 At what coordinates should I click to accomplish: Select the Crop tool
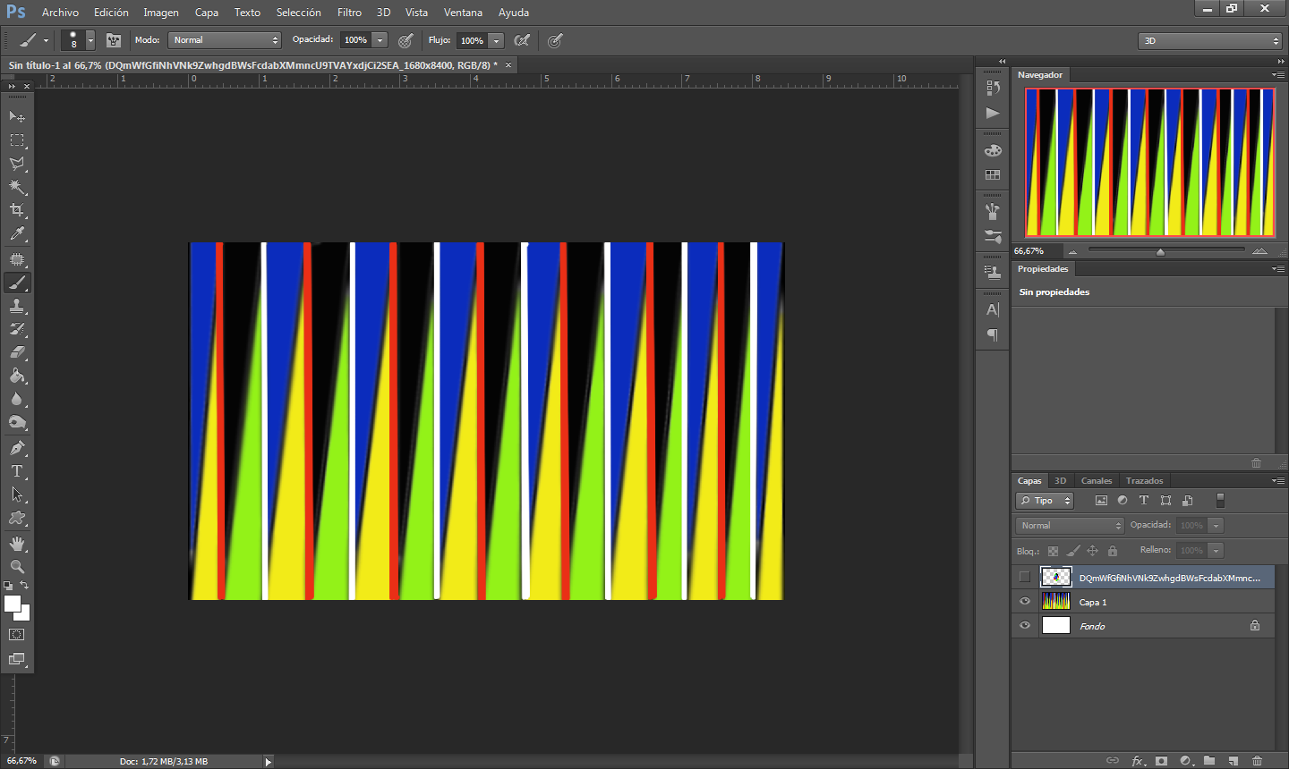[17, 210]
